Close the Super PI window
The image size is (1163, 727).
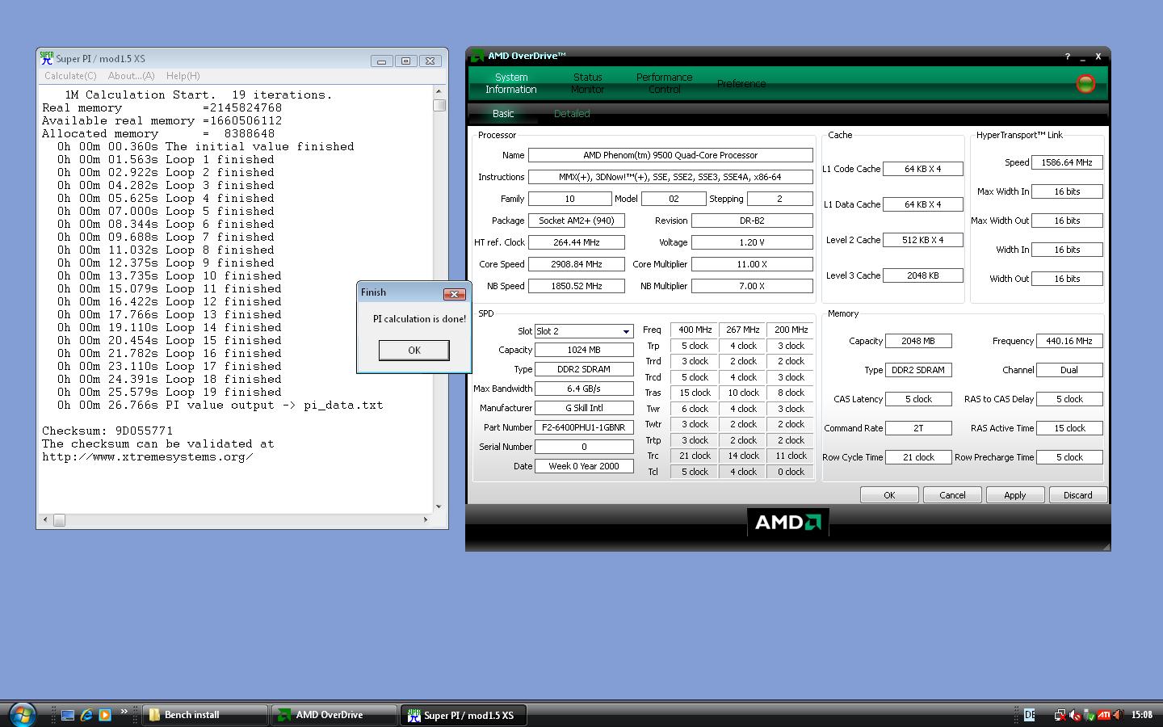point(430,61)
